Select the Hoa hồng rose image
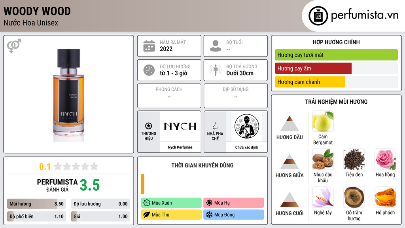 (x=385, y=159)
